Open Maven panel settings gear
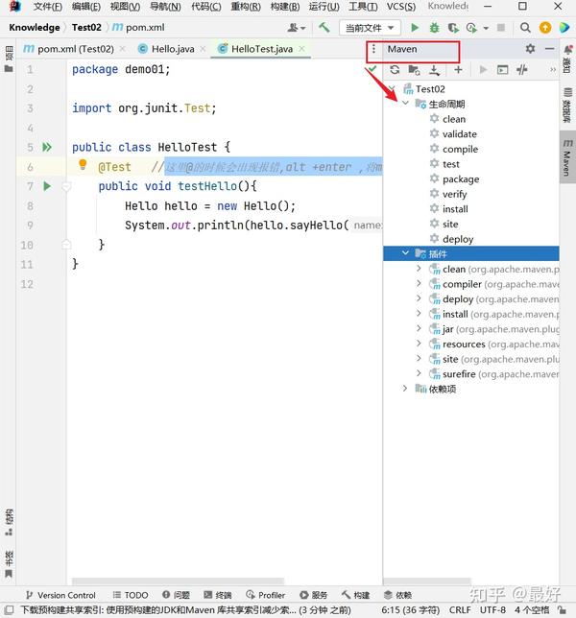Viewport: 576px width, 618px height. tap(530, 49)
